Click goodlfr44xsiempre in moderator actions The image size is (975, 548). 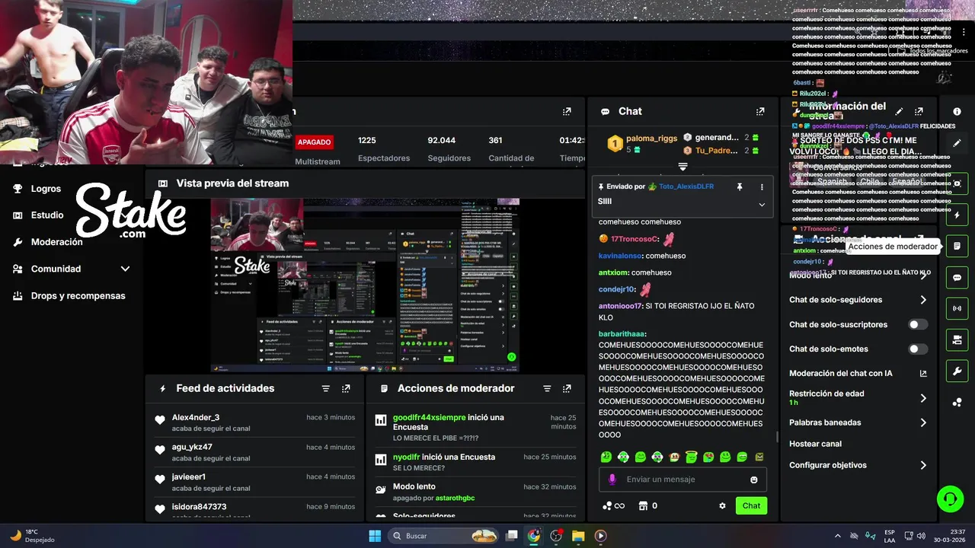429,418
